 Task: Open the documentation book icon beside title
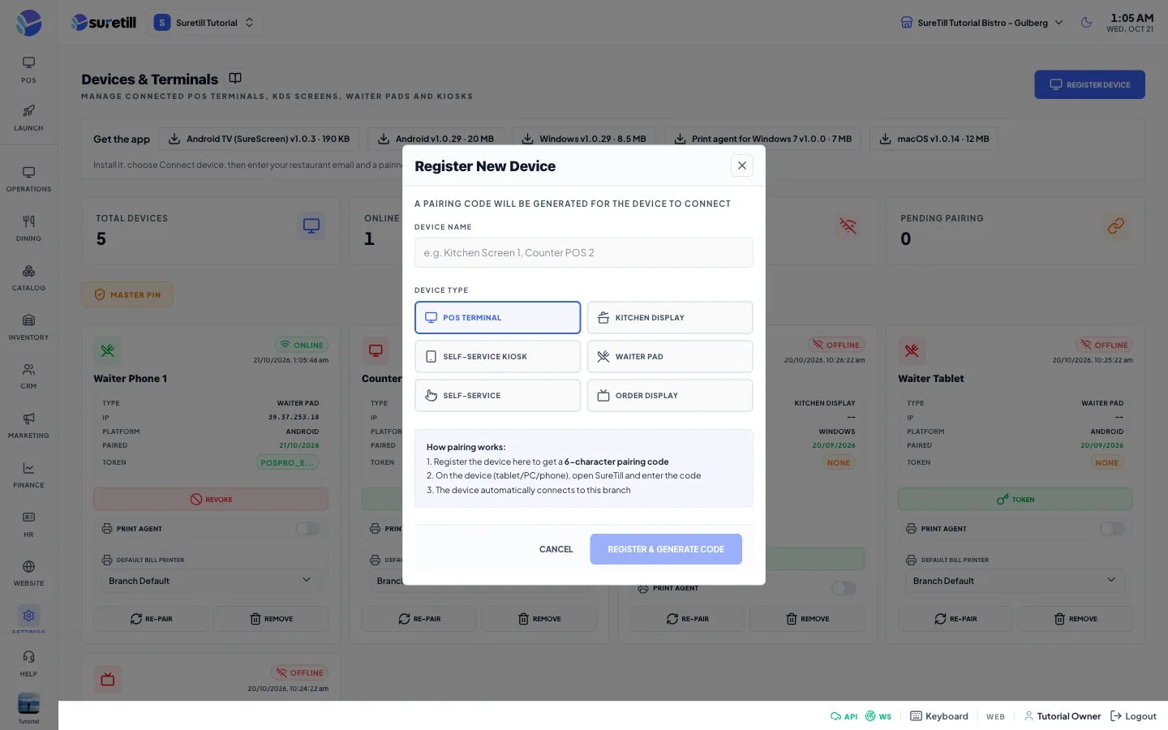click(235, 78)
